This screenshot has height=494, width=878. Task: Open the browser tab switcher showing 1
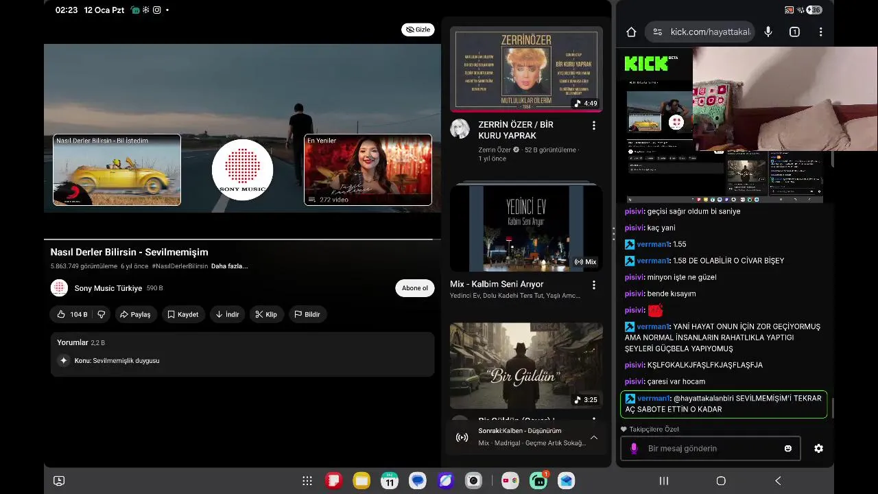coord(794,32)
